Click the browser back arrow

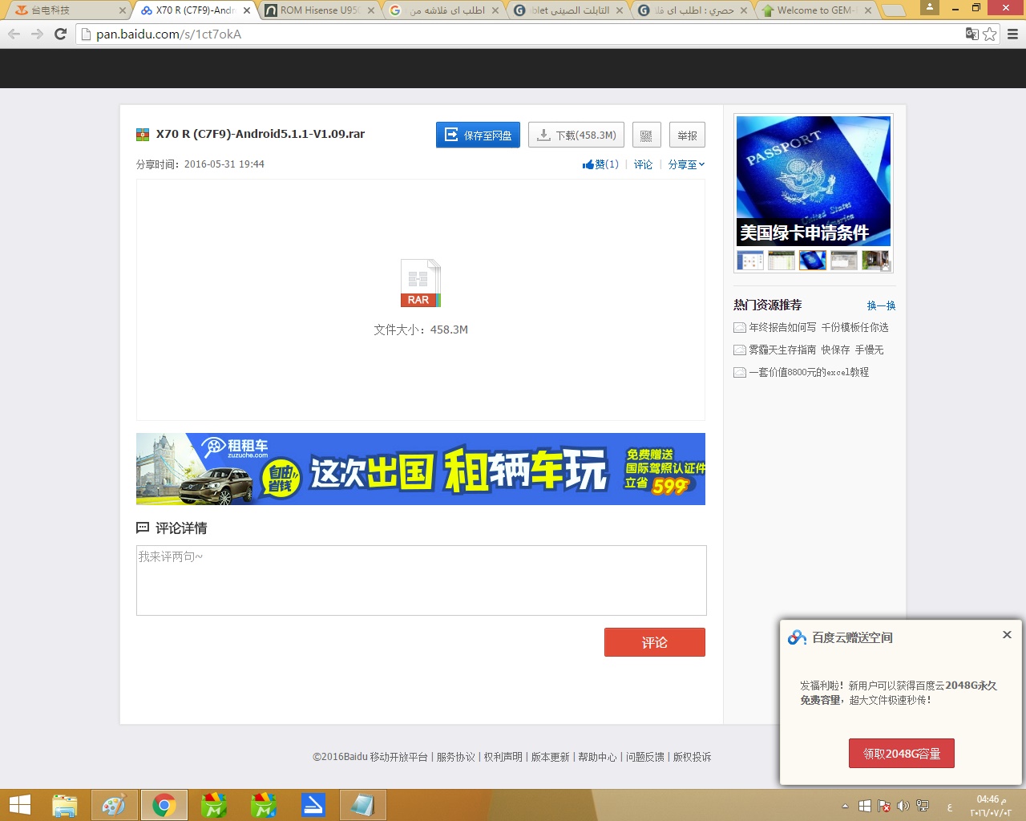[14, 34]
